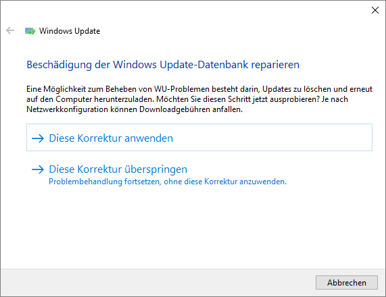Click the arrow icon beside 'Diese Korrektur überspringen'

click(38, 169)
